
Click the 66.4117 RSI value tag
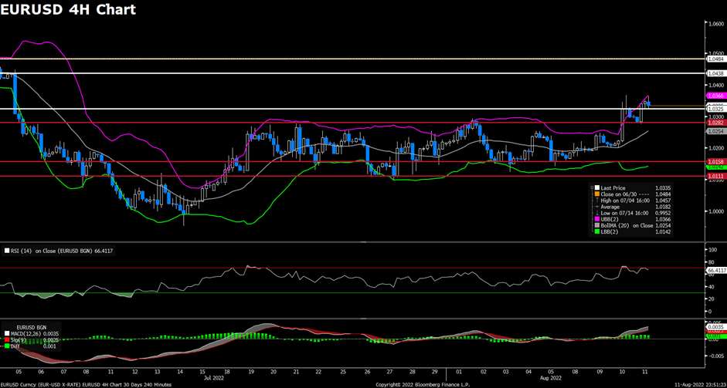tap(715, 272)
